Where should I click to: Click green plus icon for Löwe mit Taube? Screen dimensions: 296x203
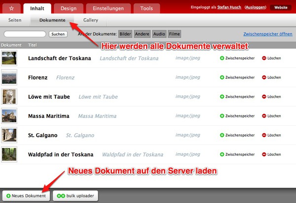(x=222, y=96)
